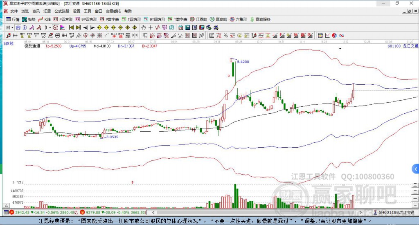Click the 日K线 label
The width and height of the screenshot is (419, 225).
coord(8,43)
